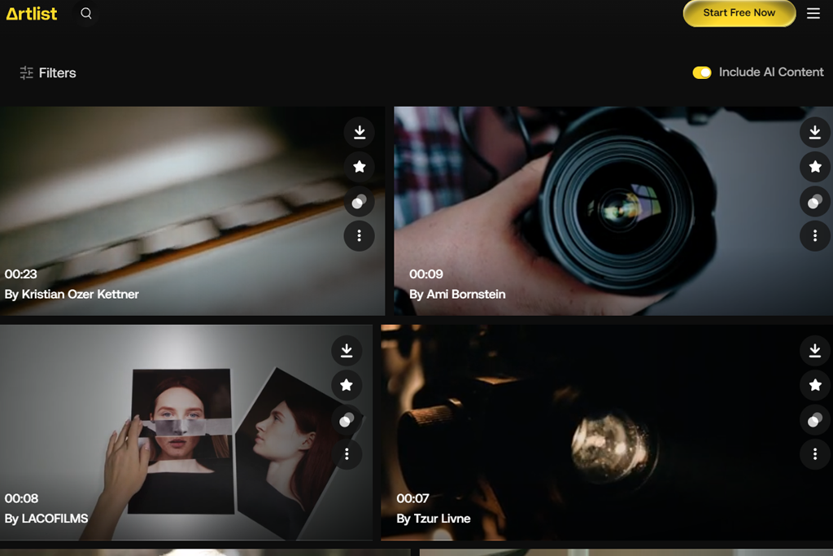Download the LACOFILMS clip
This screenshot has height=556, width=833.
tap(347, 350)
